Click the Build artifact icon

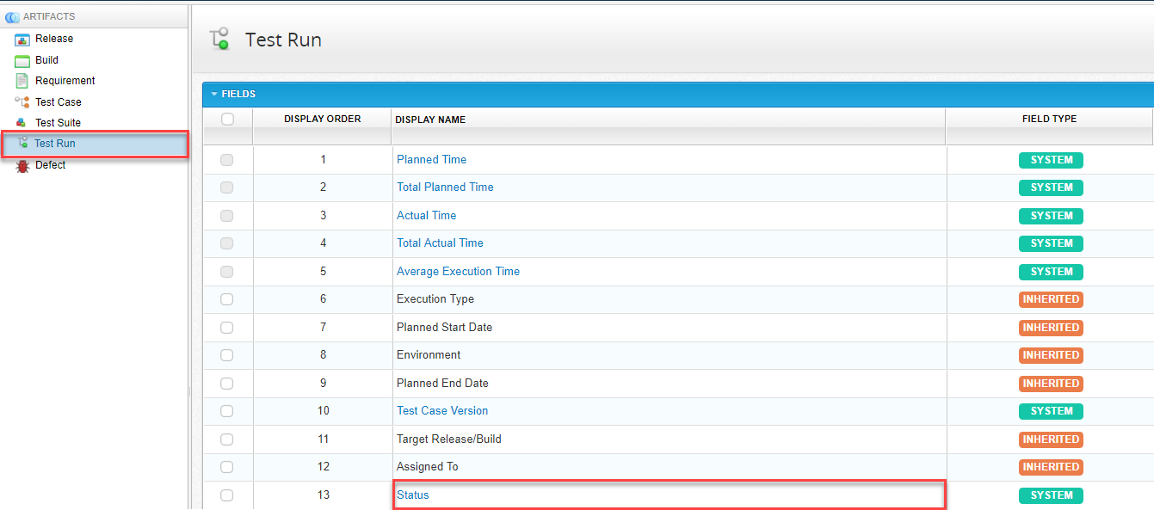22,60
